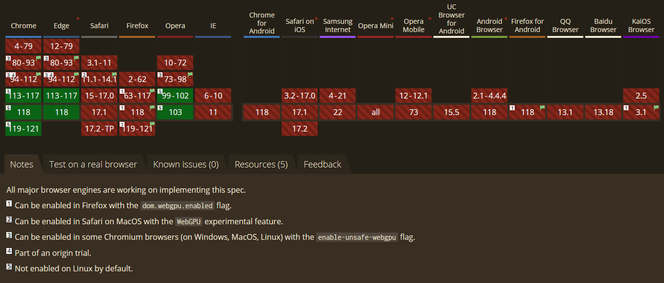Click Edge 113-117 supported cell
This screenshot has height=283, width=664.
click(61, 96)
